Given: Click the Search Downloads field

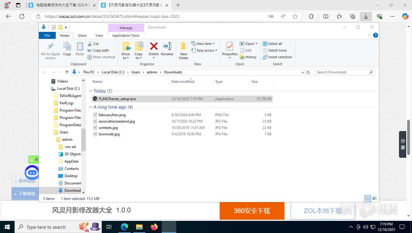Looking at the screenshot, I should (x=344, y=72).
